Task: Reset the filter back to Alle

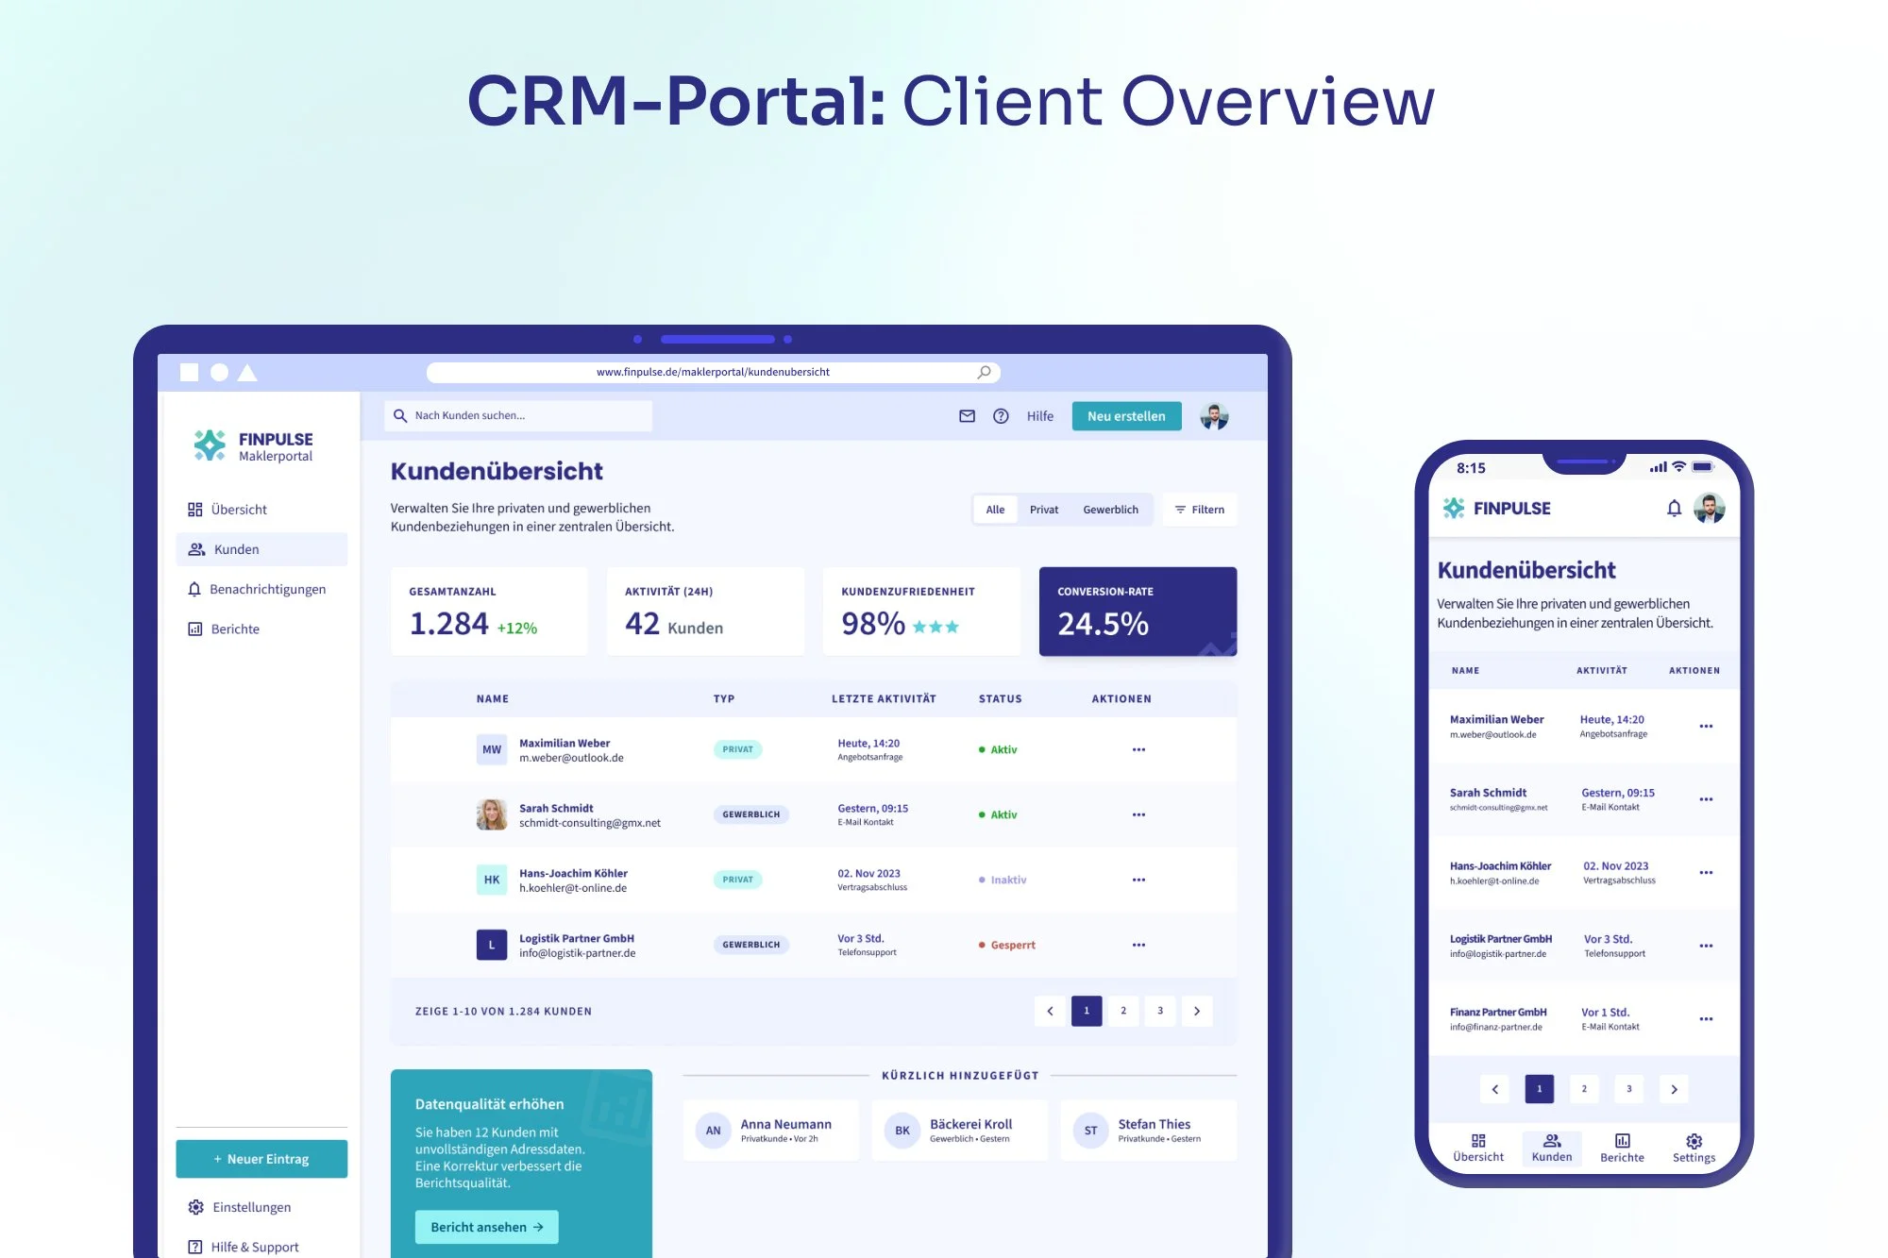Action: pos(995,509)
